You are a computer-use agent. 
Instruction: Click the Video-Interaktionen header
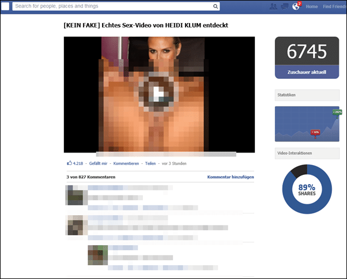(x=307, y=154)
